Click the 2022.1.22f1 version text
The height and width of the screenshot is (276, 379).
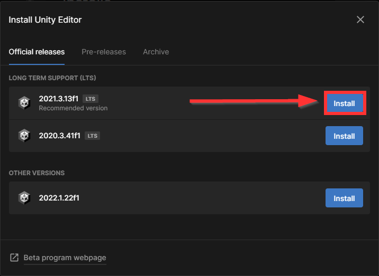60,198
